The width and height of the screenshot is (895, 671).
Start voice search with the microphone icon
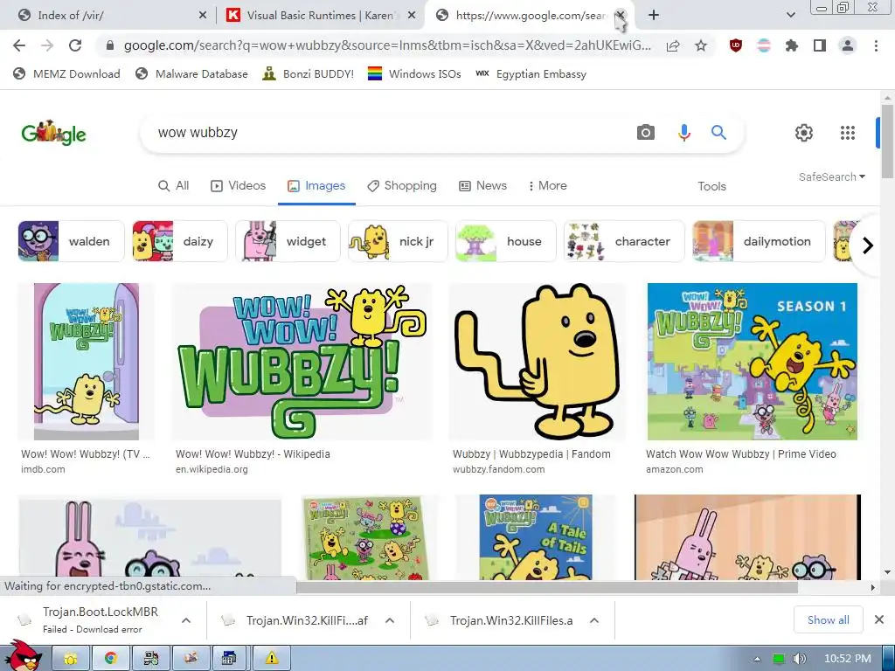click(x=683, y=133)
